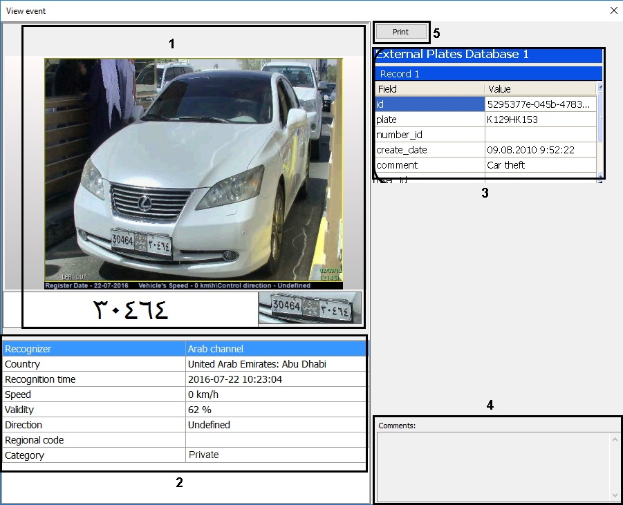Select the create_date row
Viewport: 623px width, 505px height.
point(429,150)
